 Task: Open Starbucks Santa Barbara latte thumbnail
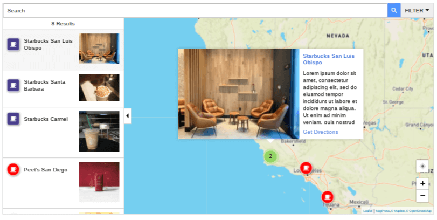tap(99, 87)
